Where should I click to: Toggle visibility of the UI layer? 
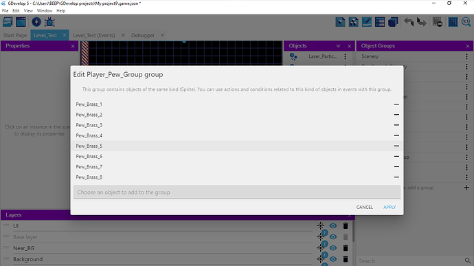(332, 225)
